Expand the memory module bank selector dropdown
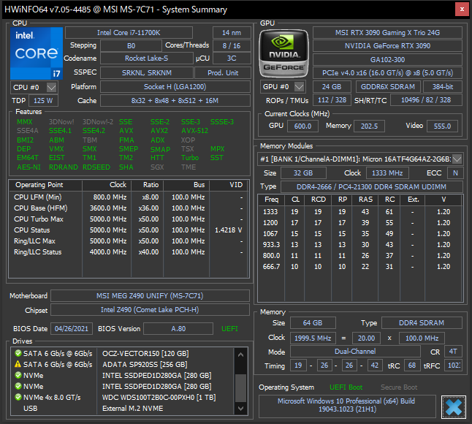 click(457, 159)
